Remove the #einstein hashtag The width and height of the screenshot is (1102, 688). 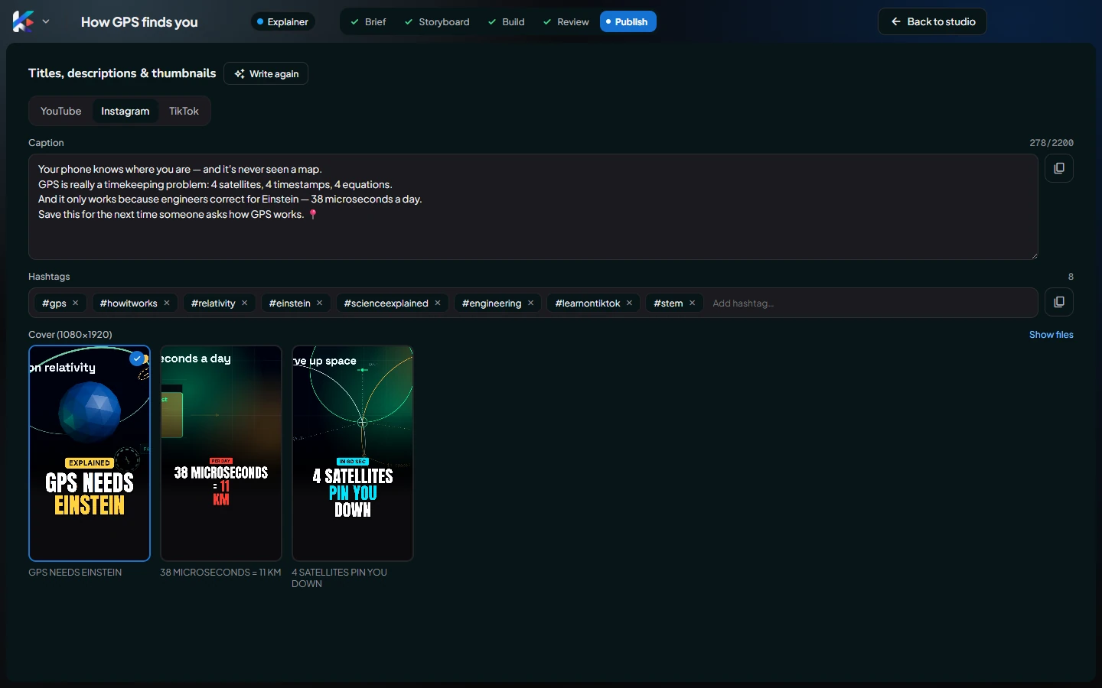pos(320,303)
